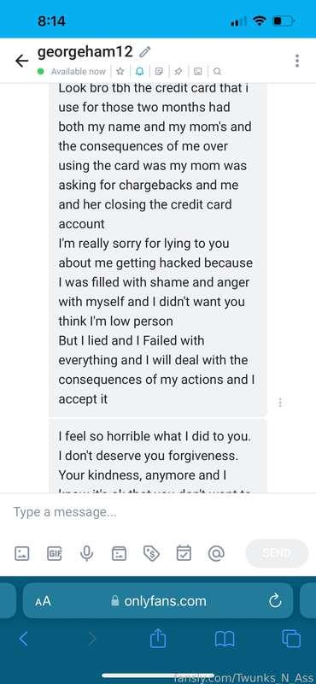
Task: Insert a mention with the @ icon
Action: coord(216,553)
